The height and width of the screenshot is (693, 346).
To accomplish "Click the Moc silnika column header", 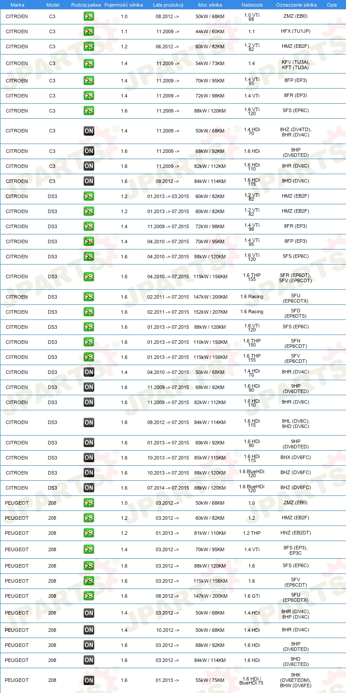I will (210, 4).
